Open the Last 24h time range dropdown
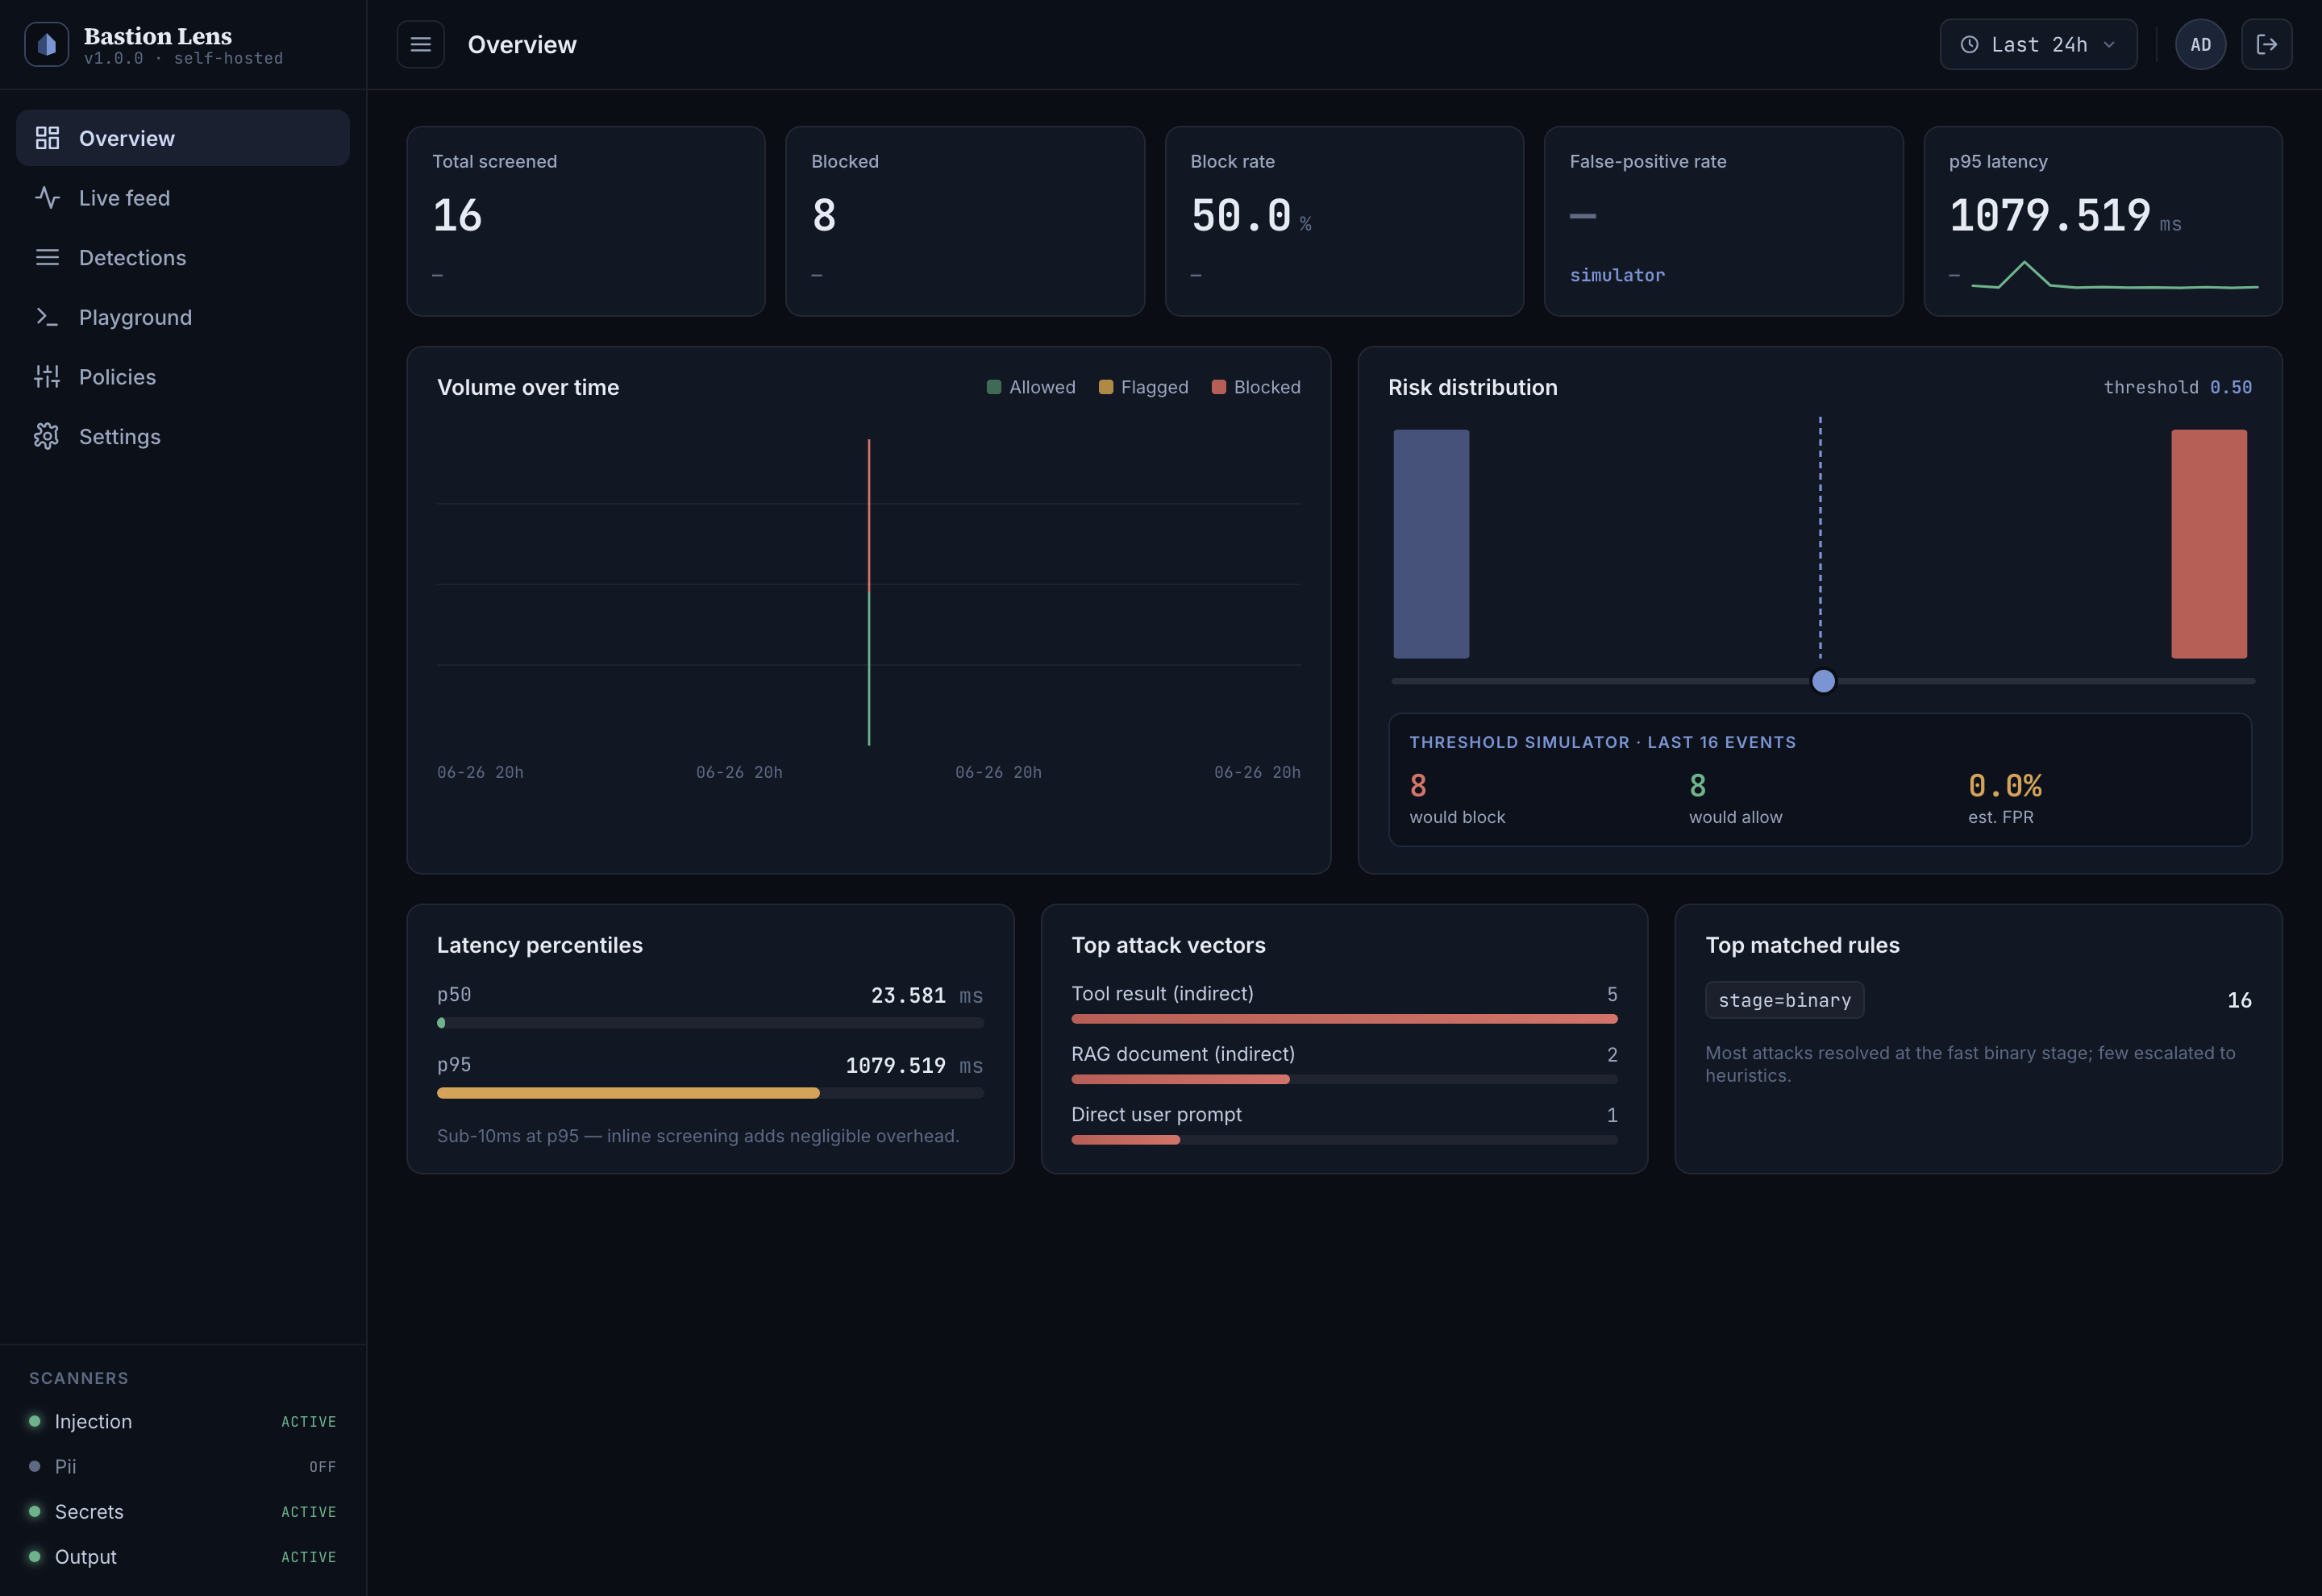 point(2038,44)
